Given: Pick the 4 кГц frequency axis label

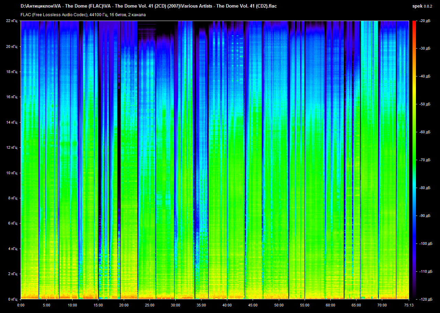Looking at the screenshot, I should [13, 249].
